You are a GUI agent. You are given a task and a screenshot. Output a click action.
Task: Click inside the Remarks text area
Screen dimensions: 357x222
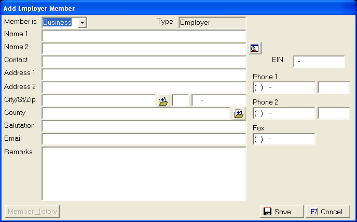coord(144,174)
